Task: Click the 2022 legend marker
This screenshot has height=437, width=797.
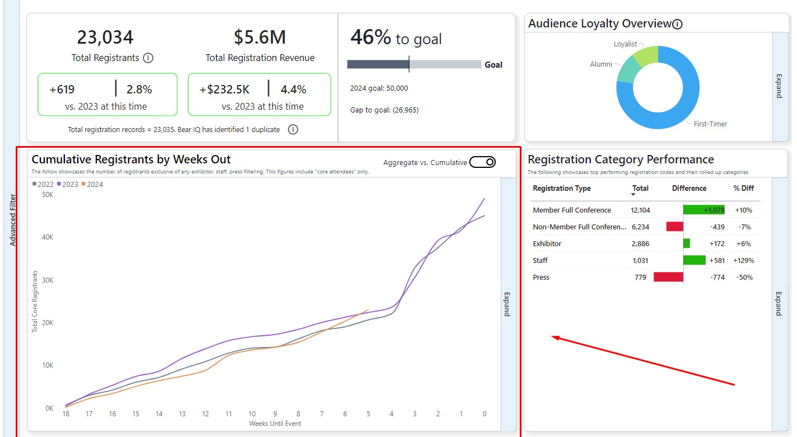Action: (35, 184)
